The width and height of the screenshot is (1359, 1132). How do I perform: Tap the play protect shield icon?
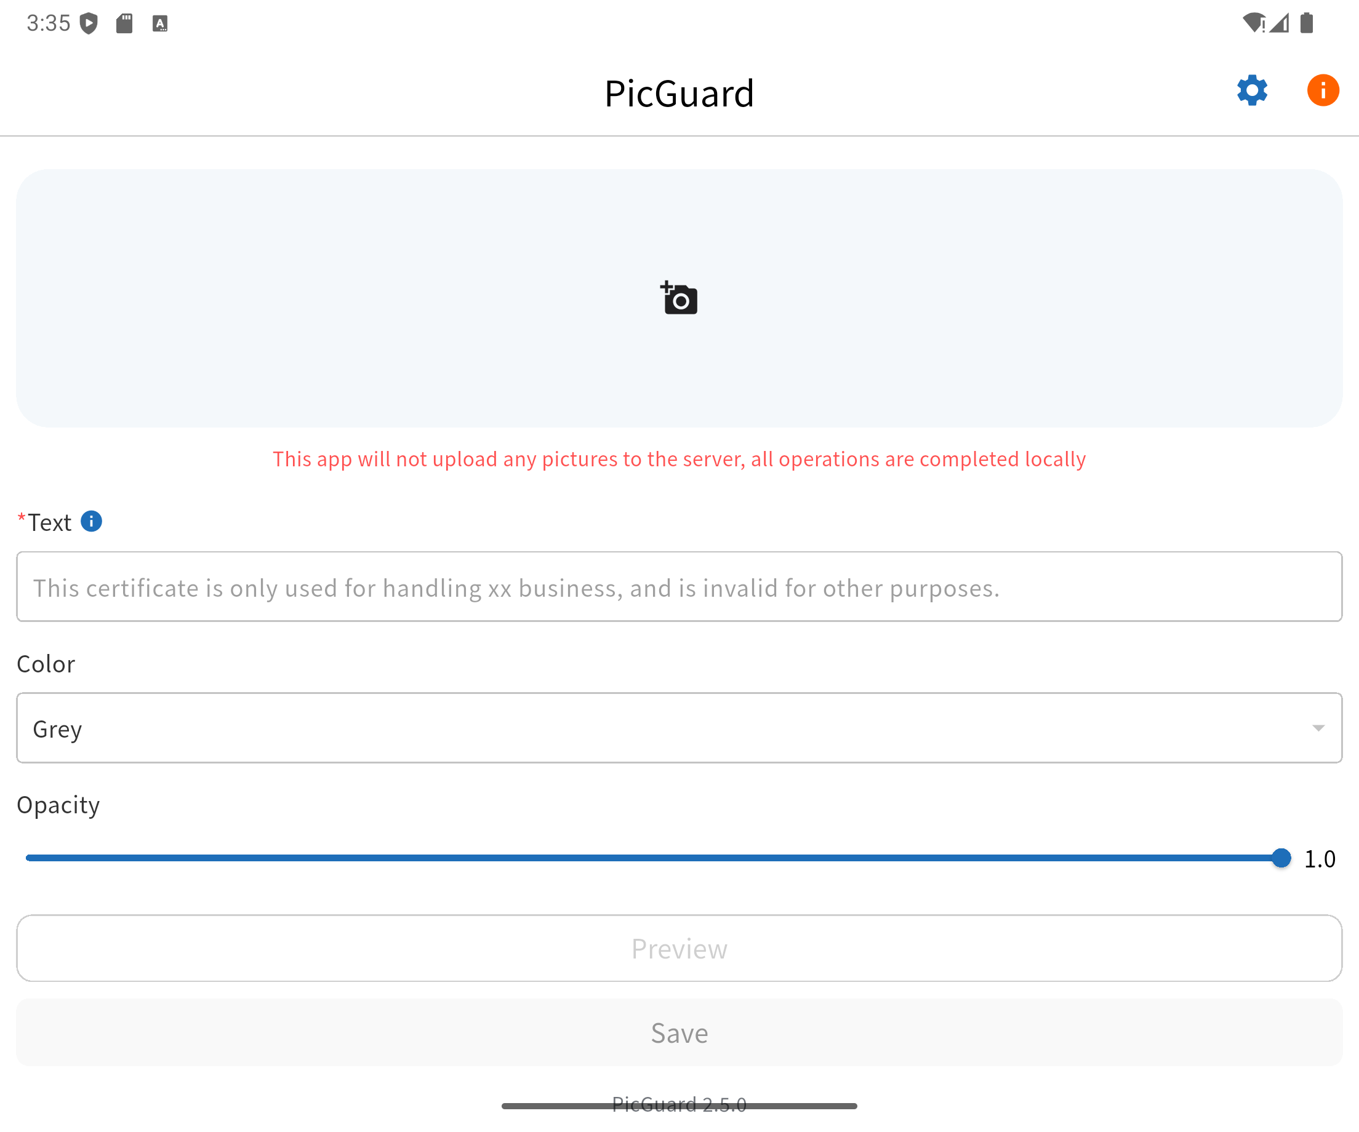pos(89,24)
